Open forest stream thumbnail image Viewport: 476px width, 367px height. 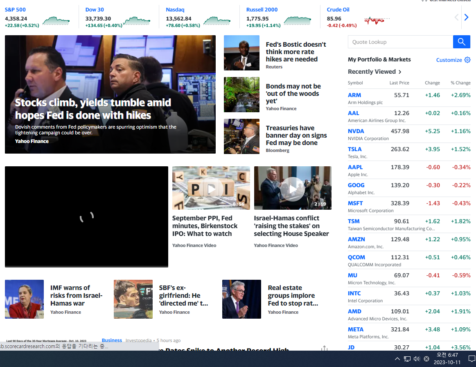(241, 95)
